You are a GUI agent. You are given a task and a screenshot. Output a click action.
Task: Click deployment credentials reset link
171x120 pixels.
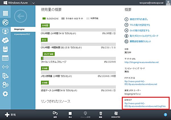pyautogui.click(x=140, y=42)
